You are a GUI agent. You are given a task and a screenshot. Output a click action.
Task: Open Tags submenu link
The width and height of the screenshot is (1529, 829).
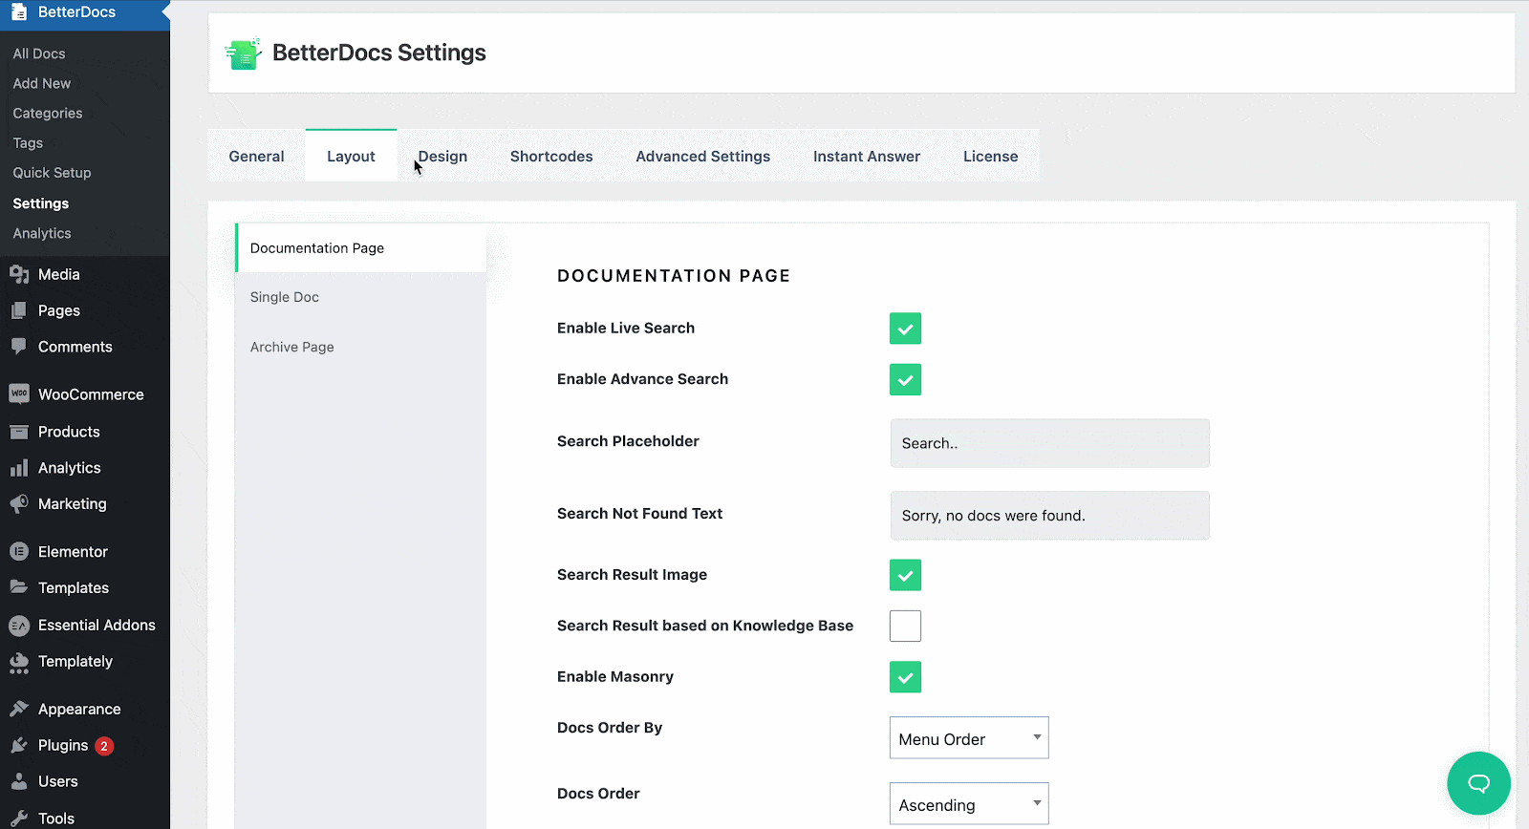click(28, 142)
